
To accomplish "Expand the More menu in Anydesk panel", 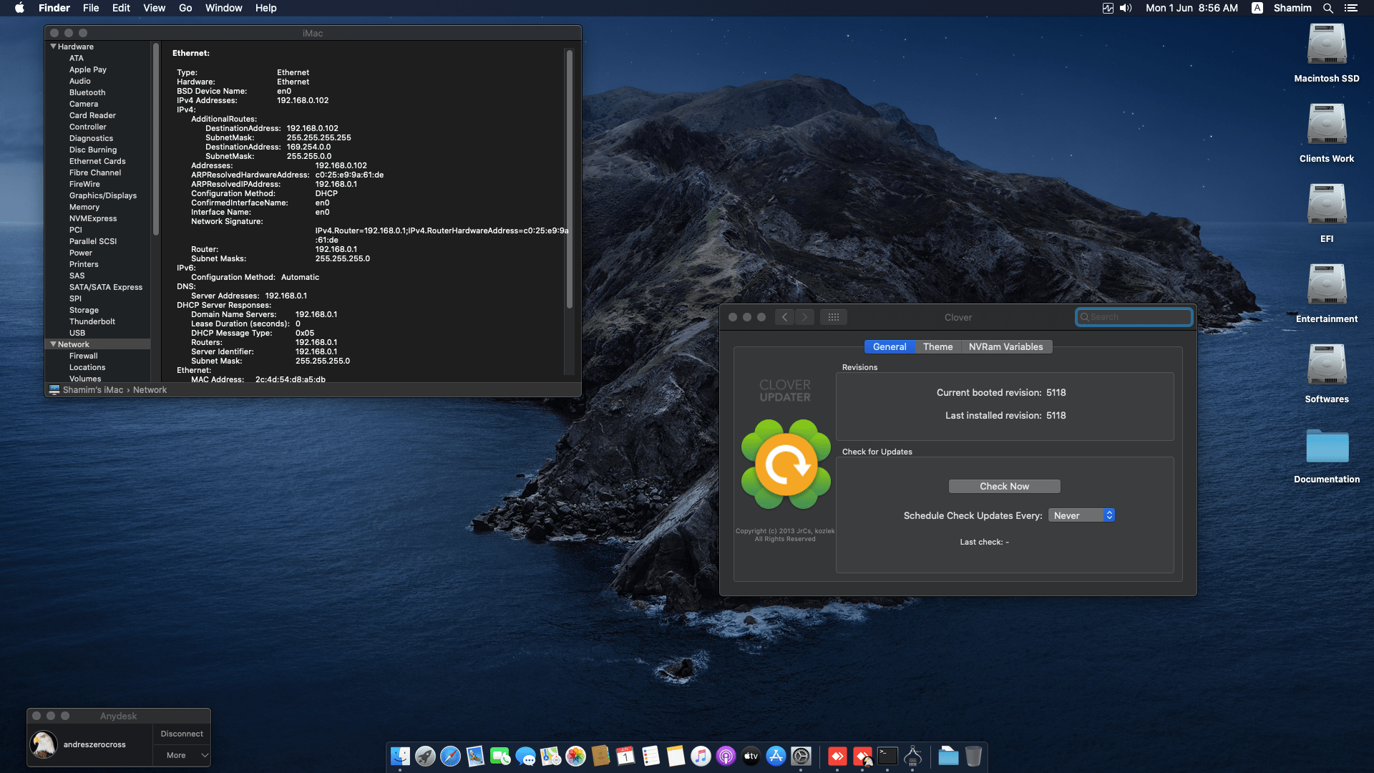I will (182, 755).
